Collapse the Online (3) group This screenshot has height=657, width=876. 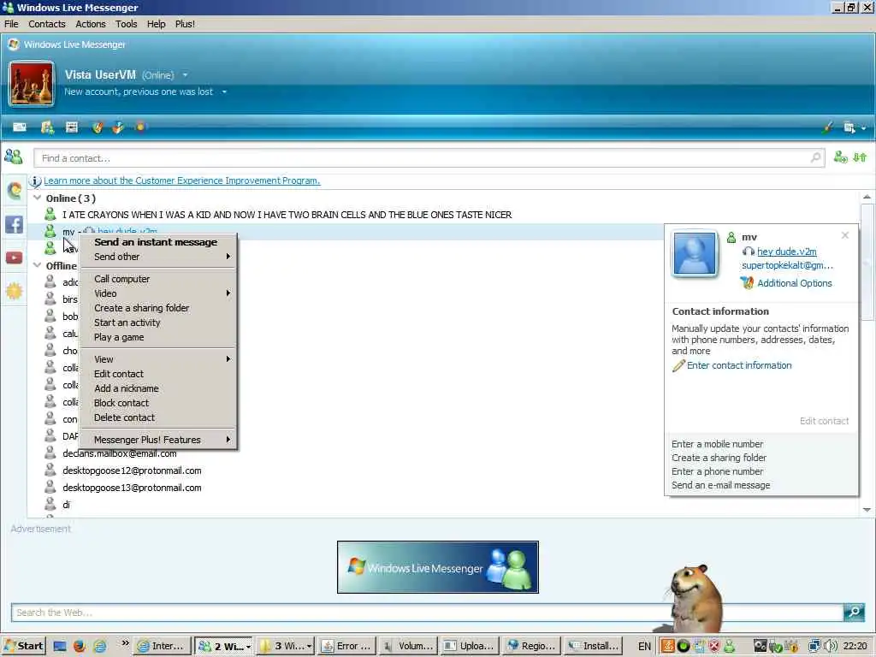(x=38, y=198)
